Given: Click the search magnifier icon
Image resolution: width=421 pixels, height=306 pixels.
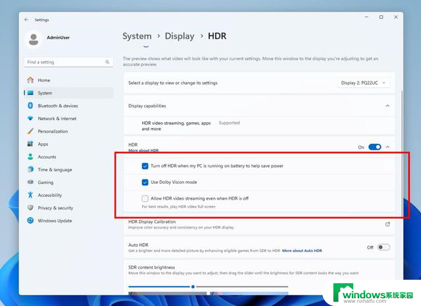Looking at the screenshot, I should pos(107,62).
